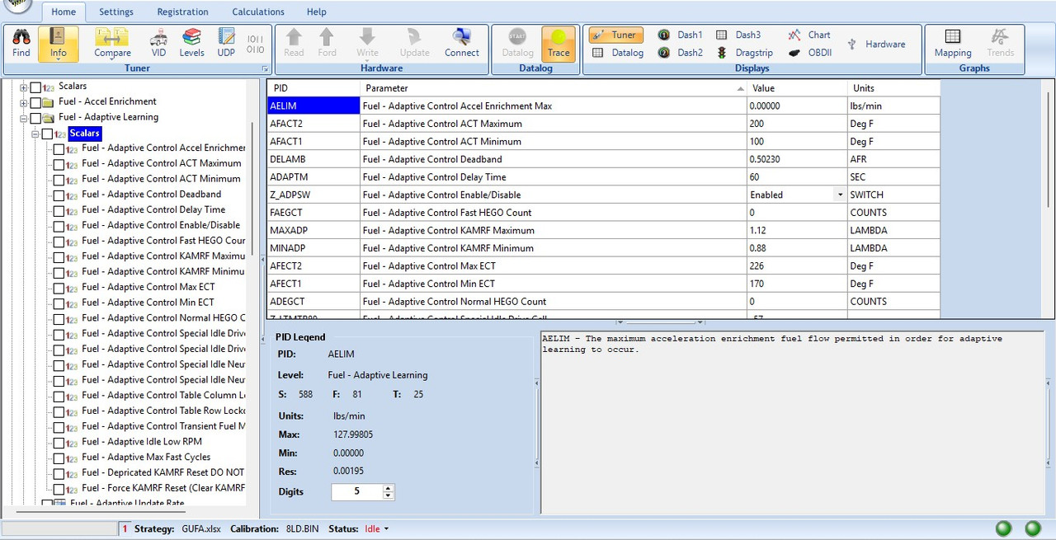Viewport: 1056px width, 540px height.
Task: Click the Digits number input field
Action: pyautogui.click(x=357, y=492)
